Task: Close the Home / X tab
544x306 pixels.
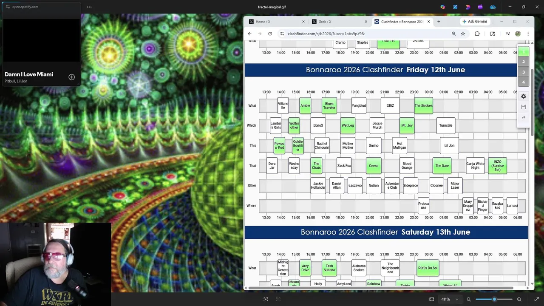Action: (x=303, y=22)
